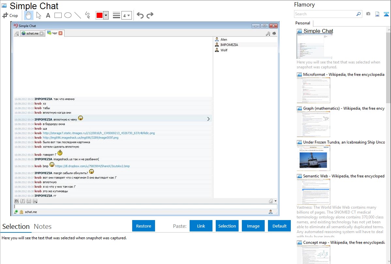The height and width of the screenshot is (264, 391).
Task: Click the blue upload icon in Flamory
Action: (386, 14)
